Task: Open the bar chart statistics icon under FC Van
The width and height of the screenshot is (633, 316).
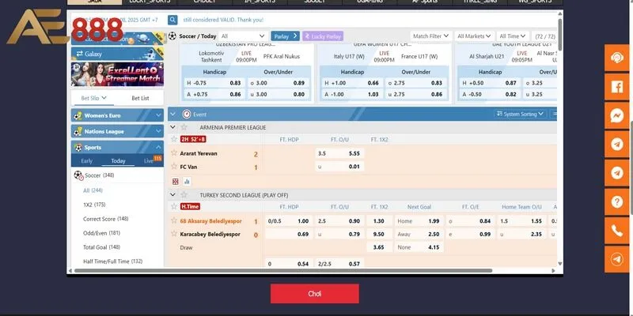Action: coord(188,181)
